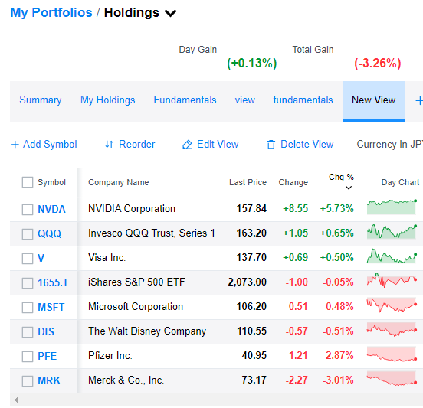Screen dimensions: 423x408
Task: Click the -3.01% change percent value
Action: 338,380
